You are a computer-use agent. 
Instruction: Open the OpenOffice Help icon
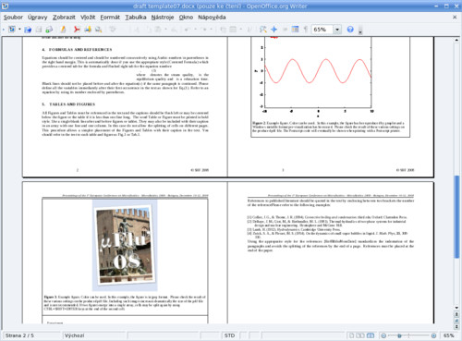click(x=350, y=30)
